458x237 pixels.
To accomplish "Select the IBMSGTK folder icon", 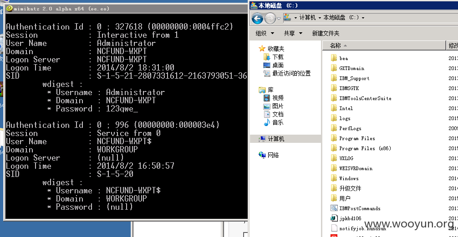I will click(x=334, y=88).
